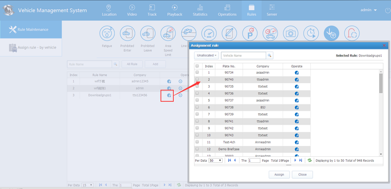Click the All Rule button
391x189 pixels.
click(x=132, y=64)
